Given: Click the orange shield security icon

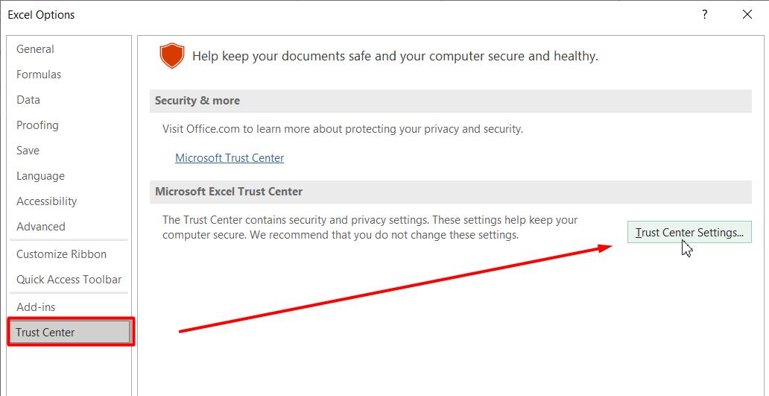Looking at the screenshot, I should 171,56.
